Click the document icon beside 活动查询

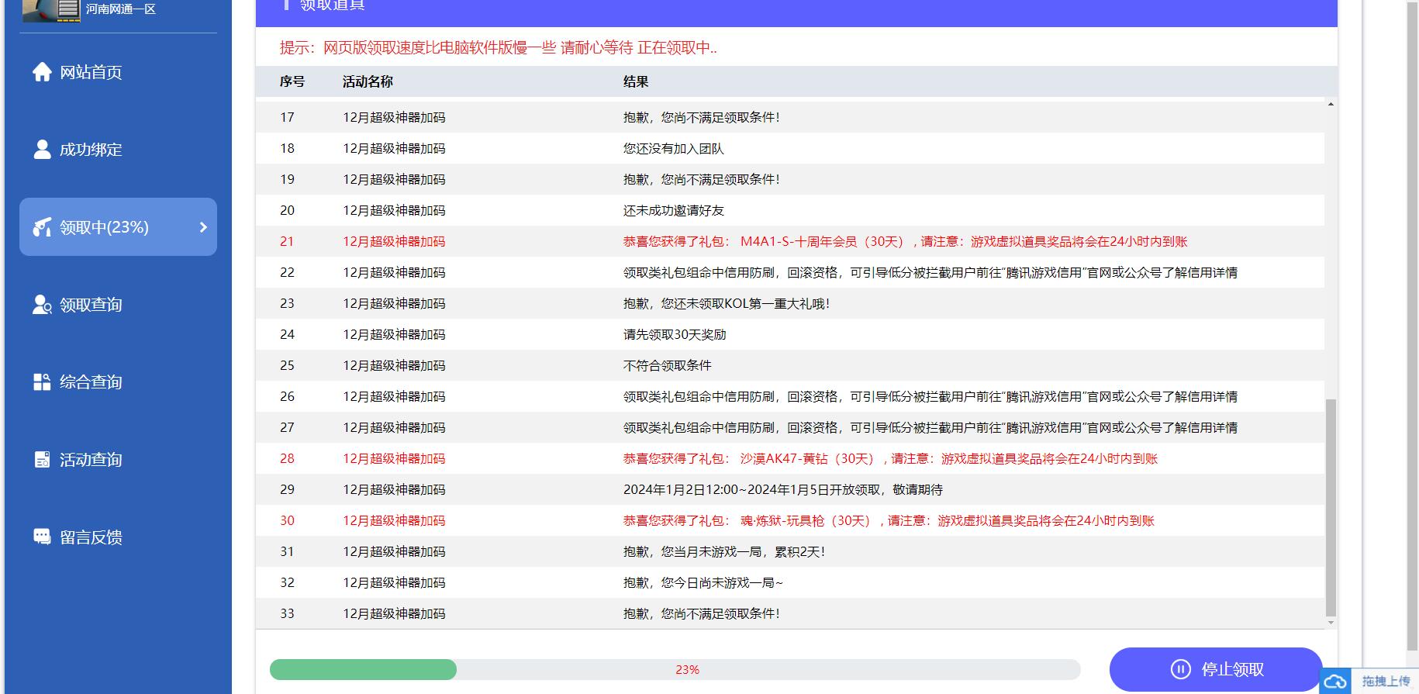tap(42, 460)
